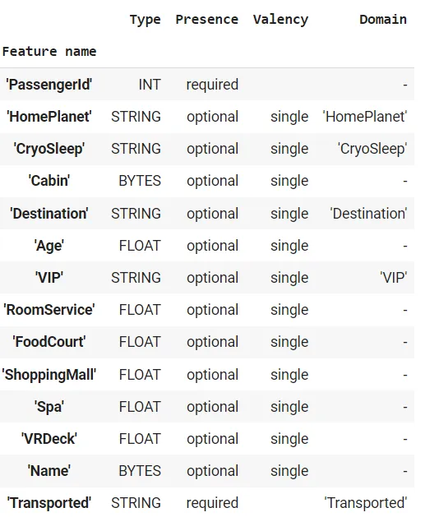Click the 'PassengerId' feature name cell
The image size is (425, 517).
tap(49, 85)
